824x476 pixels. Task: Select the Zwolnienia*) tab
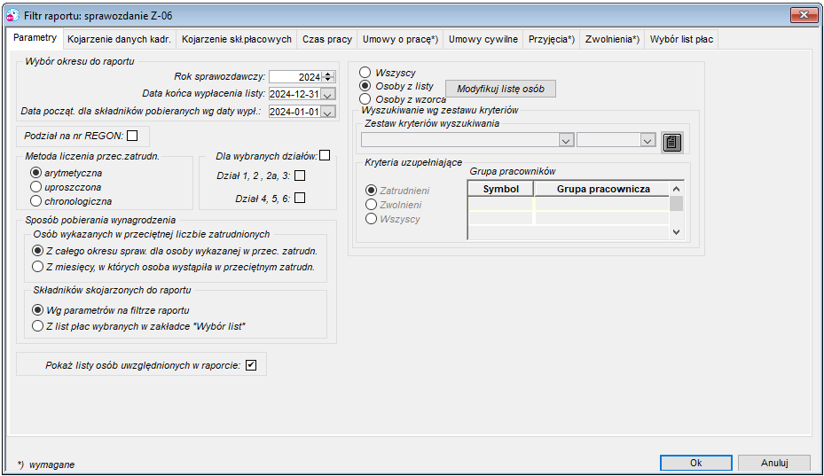pos(612,39)
